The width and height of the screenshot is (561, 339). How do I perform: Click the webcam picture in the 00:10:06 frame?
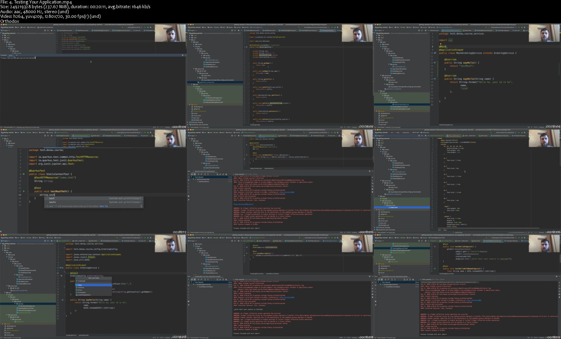[357, 139]
